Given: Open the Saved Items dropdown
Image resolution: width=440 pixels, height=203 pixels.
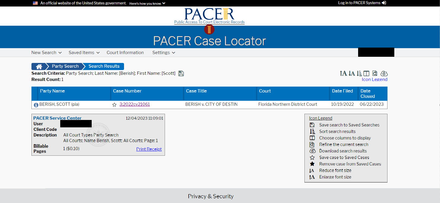Looking at the screenshot, I should (84, 53).
